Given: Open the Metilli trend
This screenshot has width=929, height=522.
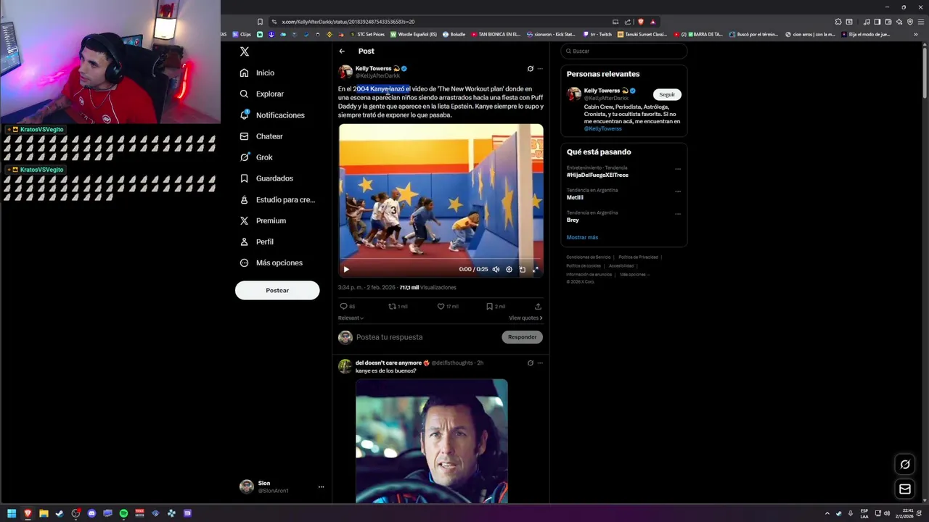Looking at the screenshot, I should tap(575, 197).
